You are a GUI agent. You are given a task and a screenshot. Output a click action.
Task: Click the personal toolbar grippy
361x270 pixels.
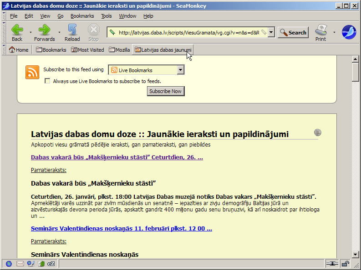tap(4, 49)
